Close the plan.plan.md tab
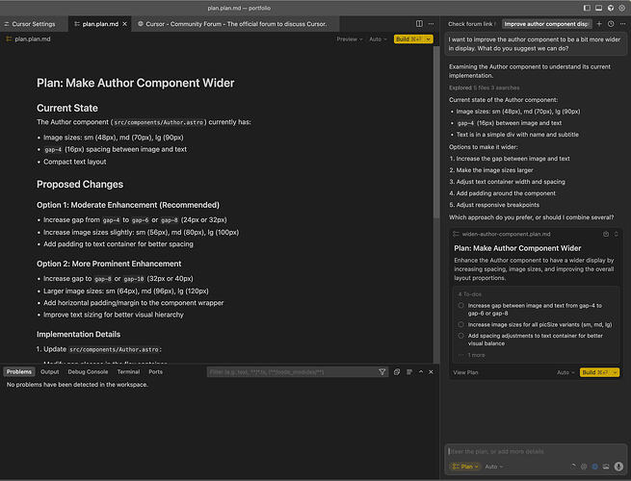 [124, 24]
